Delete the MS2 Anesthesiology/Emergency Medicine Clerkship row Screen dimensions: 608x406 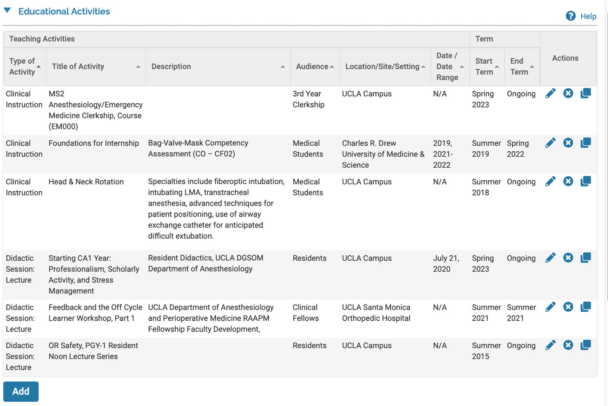568,93
